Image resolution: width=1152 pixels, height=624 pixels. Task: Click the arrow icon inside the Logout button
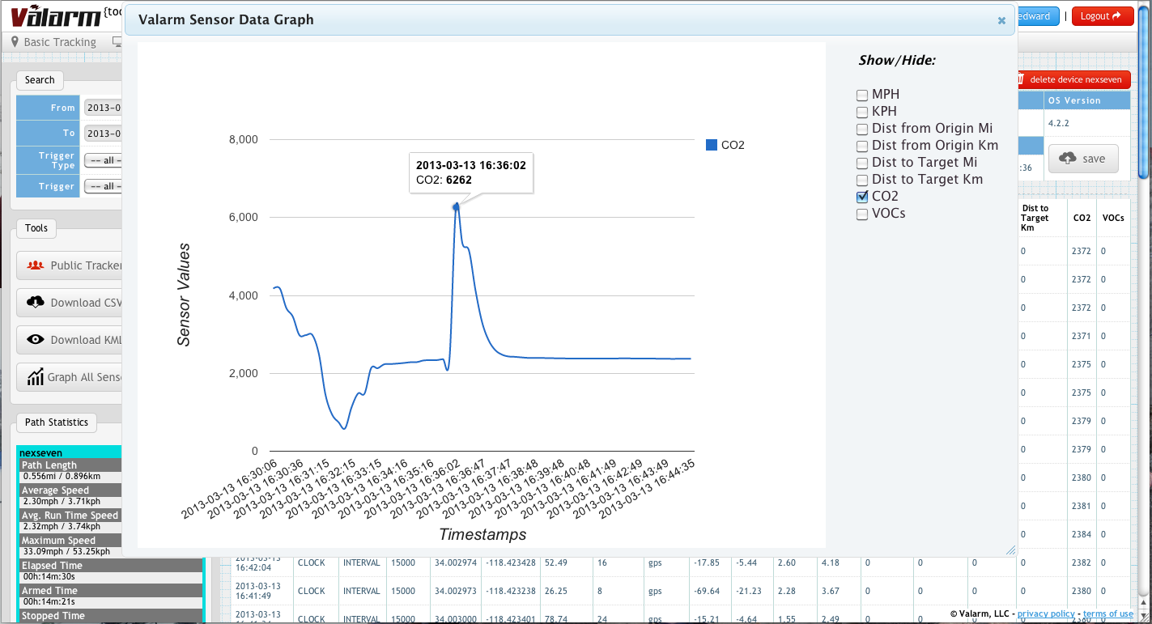pos(1118,15)
